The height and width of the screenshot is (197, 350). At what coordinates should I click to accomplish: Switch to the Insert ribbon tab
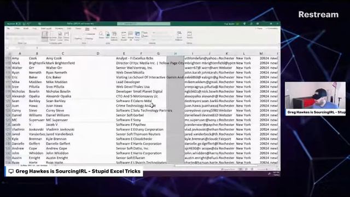point(26,28)
